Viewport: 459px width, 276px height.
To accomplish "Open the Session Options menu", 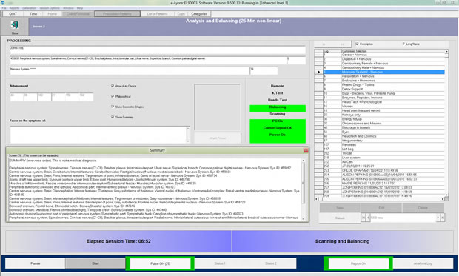I will [50, 8].
